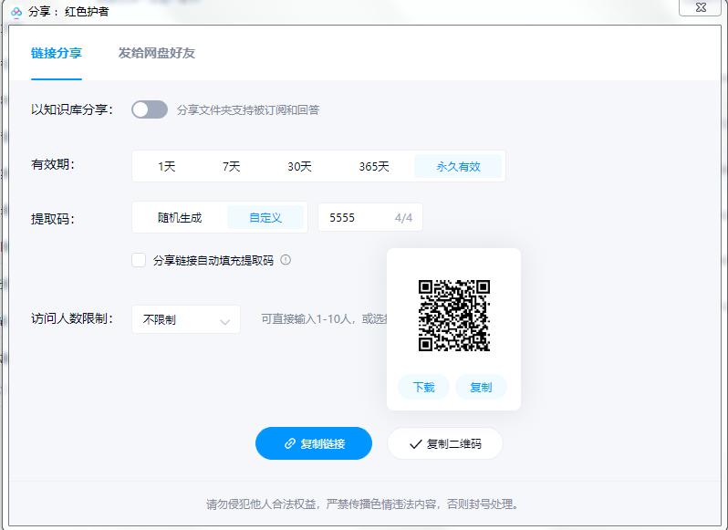Click the info icon beside auto-fill extraction code
This screenshot has width=728, height=530.
pyautogui.click(x=286, y=260)
